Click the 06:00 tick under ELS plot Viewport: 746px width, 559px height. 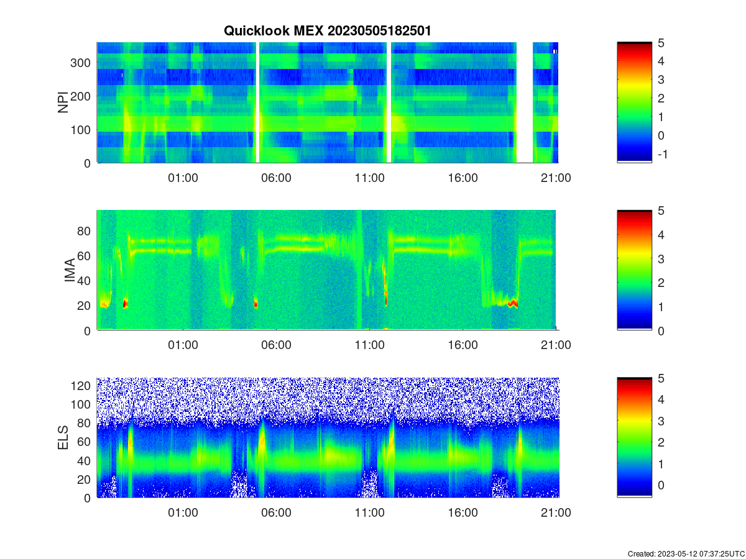(x=276, y=513)
